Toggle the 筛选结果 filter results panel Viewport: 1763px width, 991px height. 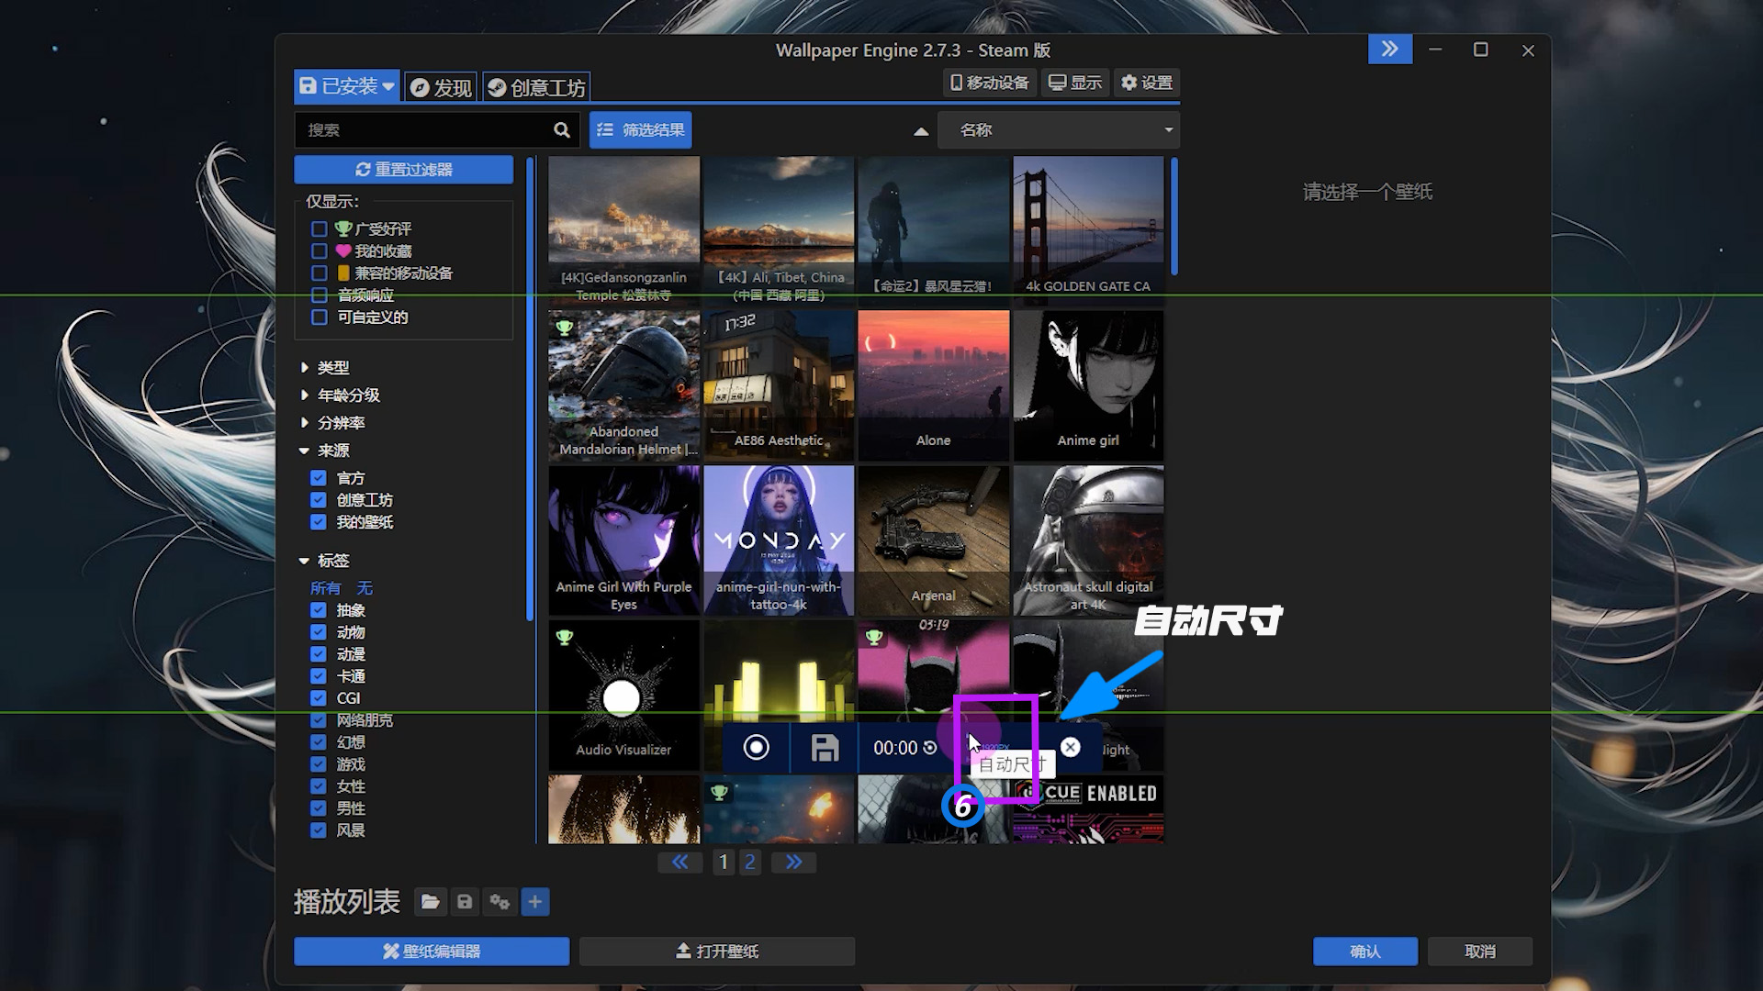641,130
